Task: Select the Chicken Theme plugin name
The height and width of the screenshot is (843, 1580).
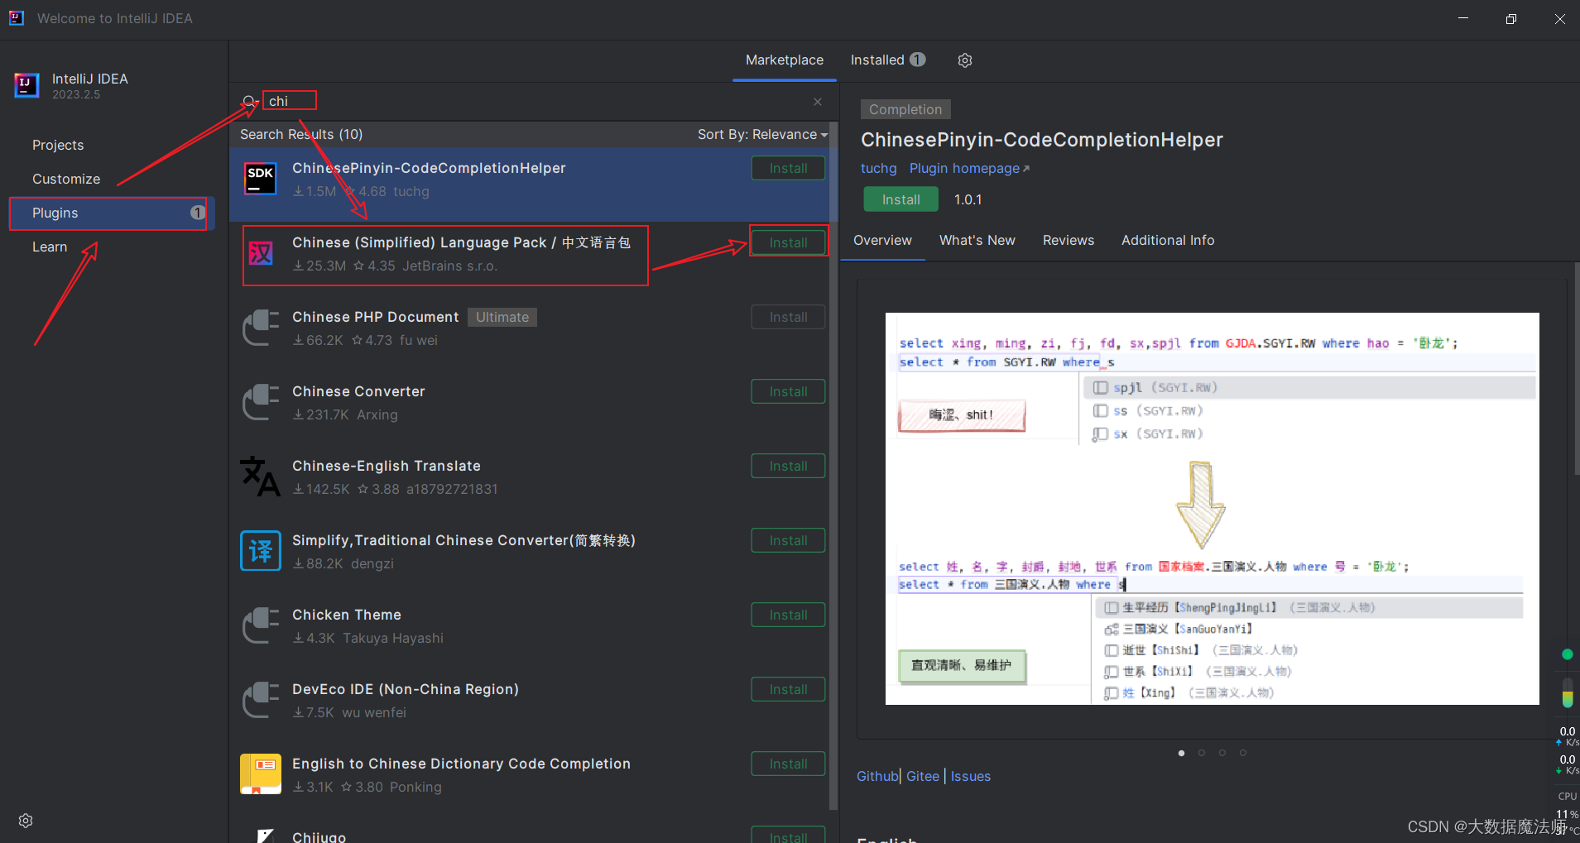Action: 347,615
